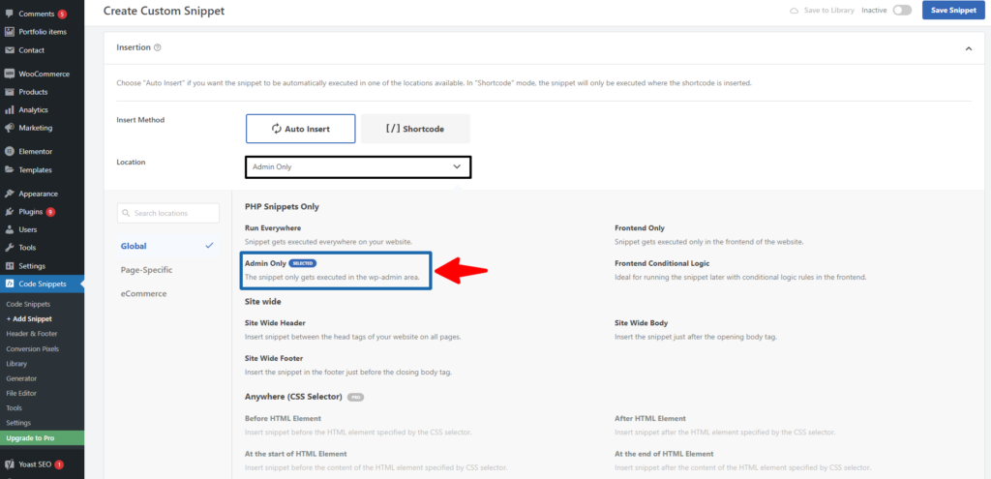The width and height of the screenshot is (991, 479).
Task: Click the WooCommerce icon in sidebar
Action: click(10, 74)
